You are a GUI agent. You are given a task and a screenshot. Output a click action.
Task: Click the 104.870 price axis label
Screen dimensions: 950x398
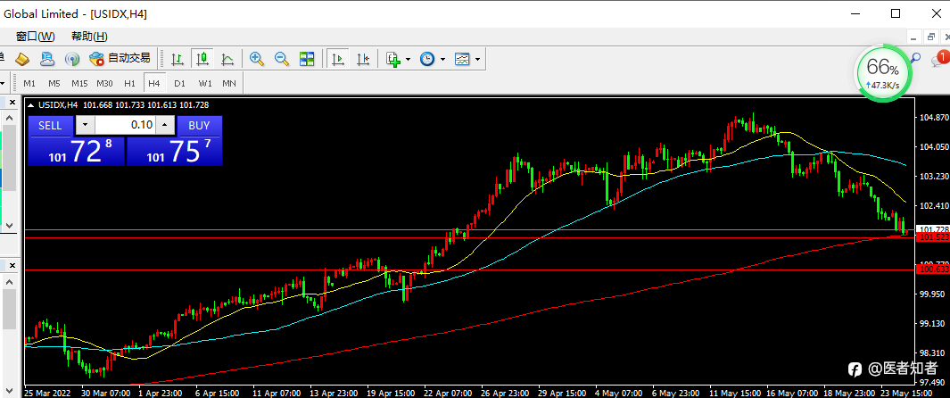pos(934,117)
